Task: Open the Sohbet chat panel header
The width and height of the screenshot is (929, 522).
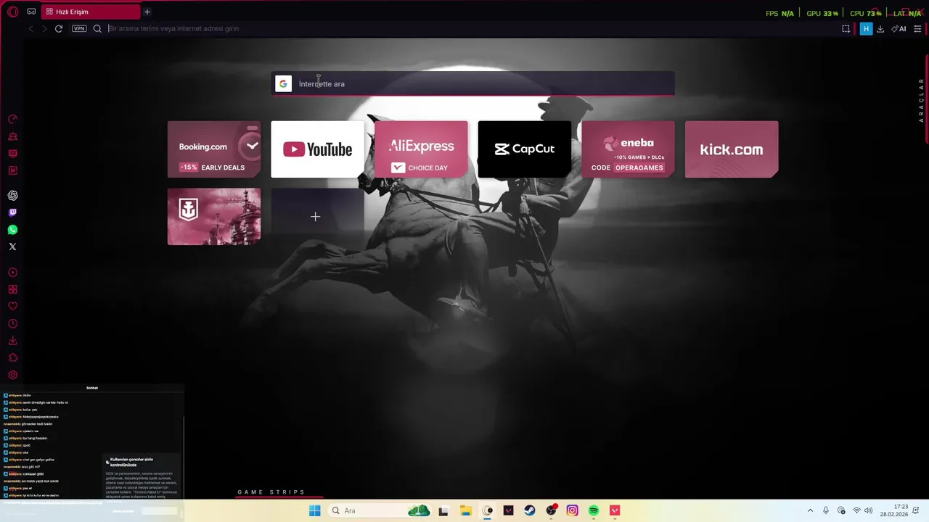Action: 92,388
